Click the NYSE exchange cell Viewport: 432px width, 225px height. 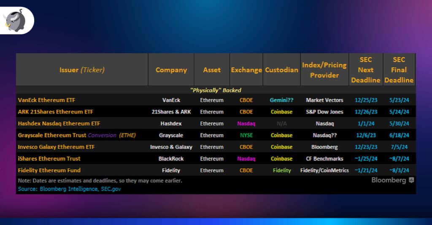pyautogui.click(x=246, y=135)
